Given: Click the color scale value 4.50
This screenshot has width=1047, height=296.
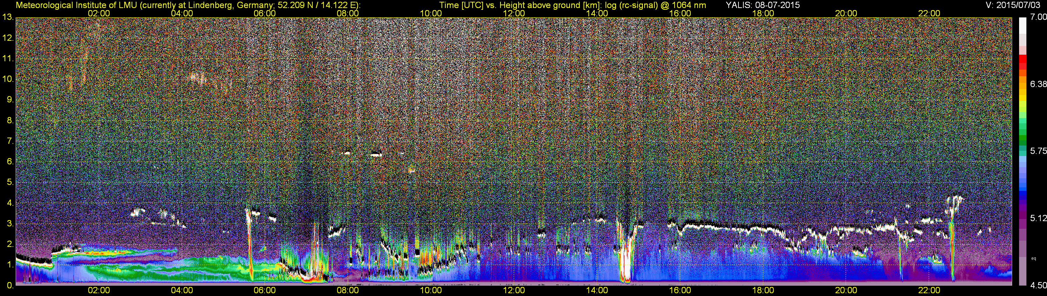Looking at the screenshot, I should click(x=1039, y=285).
